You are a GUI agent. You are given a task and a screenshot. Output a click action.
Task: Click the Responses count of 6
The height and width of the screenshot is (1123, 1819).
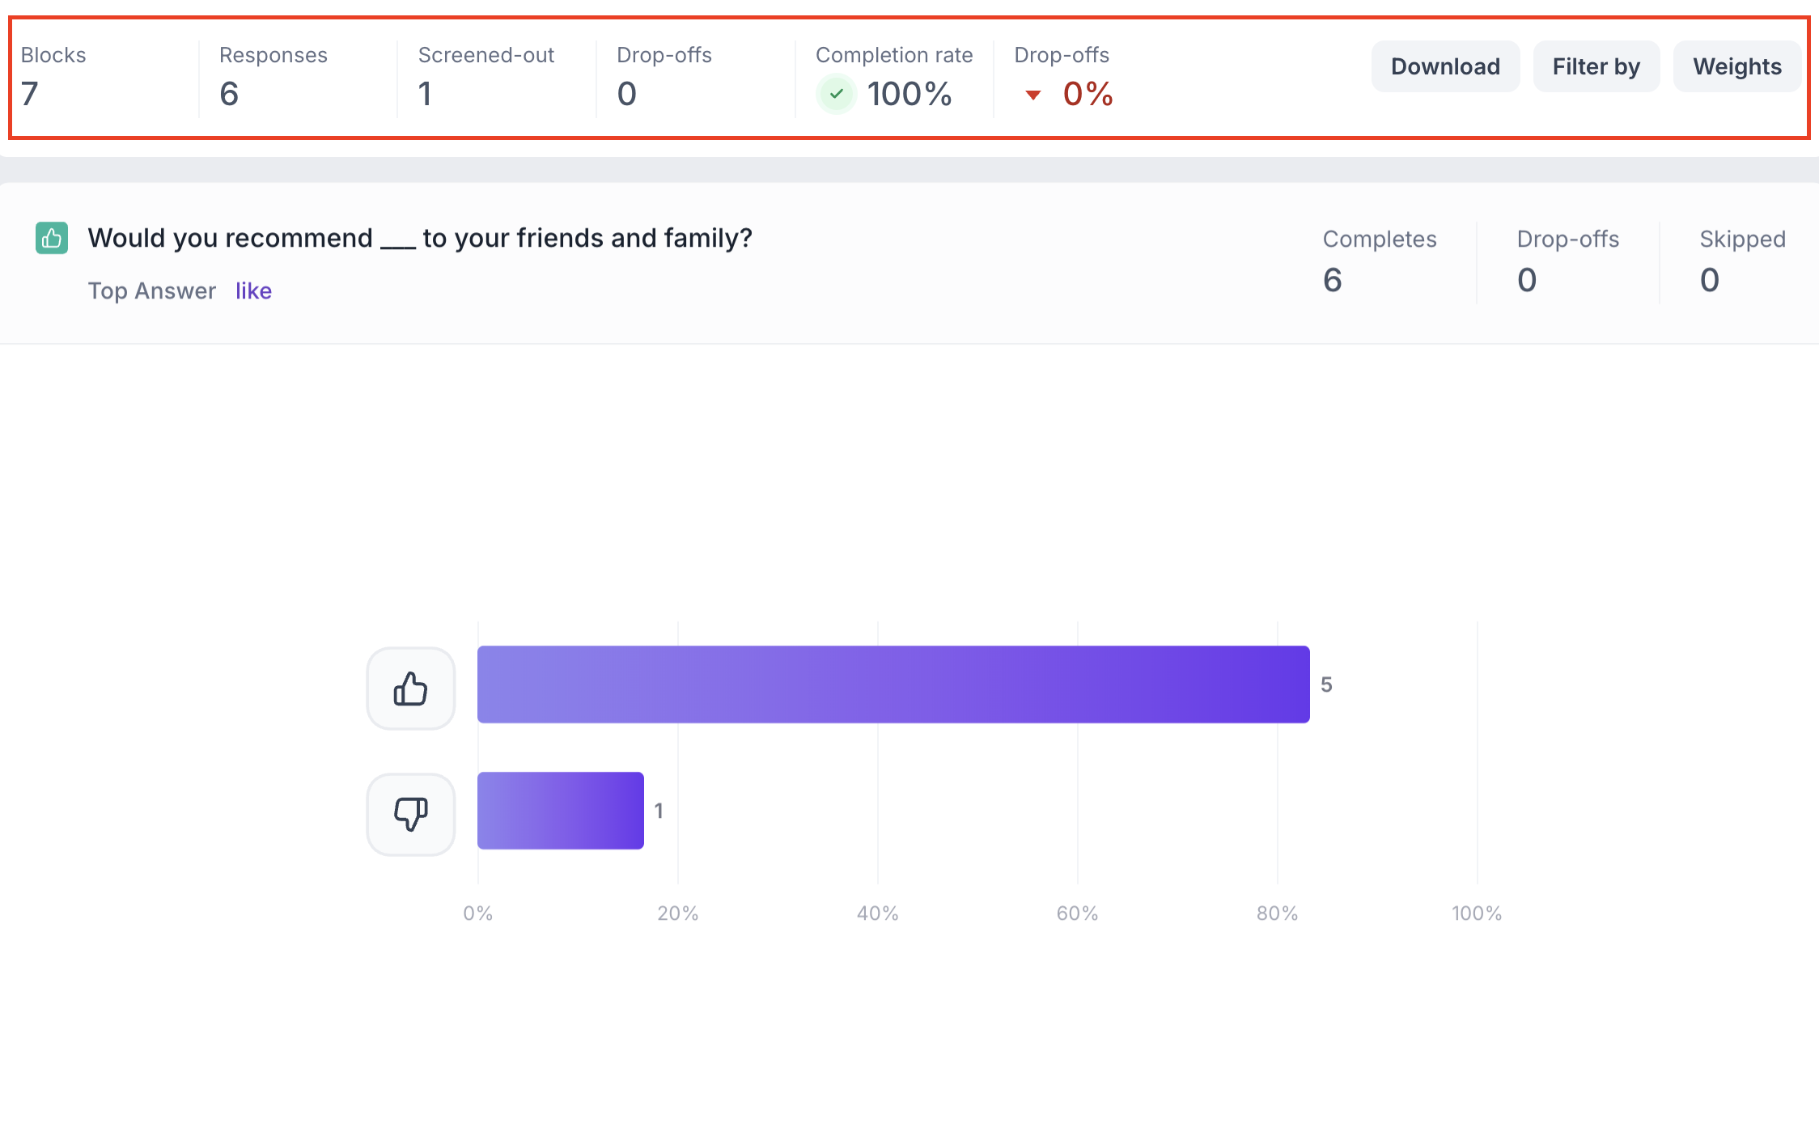[229, 94]
